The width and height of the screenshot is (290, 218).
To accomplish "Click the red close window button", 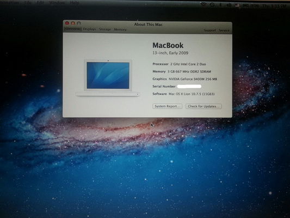I will click(x=67, y=23).
